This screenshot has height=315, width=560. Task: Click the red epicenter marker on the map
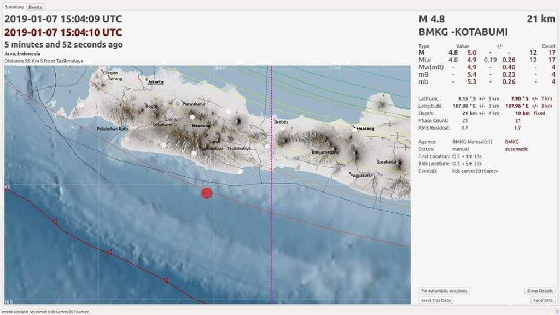(x=207, y=192)
